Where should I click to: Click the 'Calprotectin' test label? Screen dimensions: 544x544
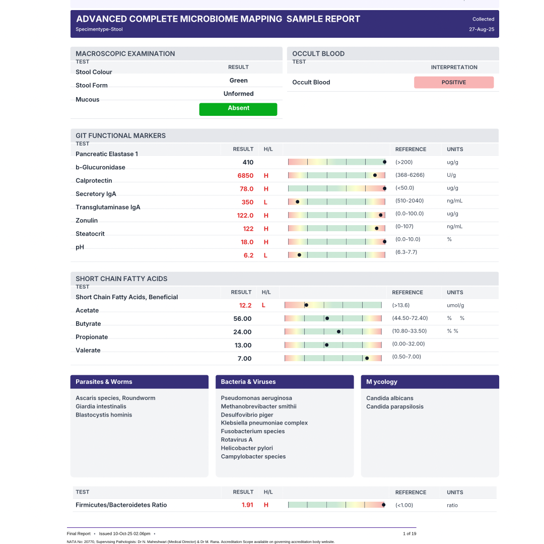(x=94, y=181)
